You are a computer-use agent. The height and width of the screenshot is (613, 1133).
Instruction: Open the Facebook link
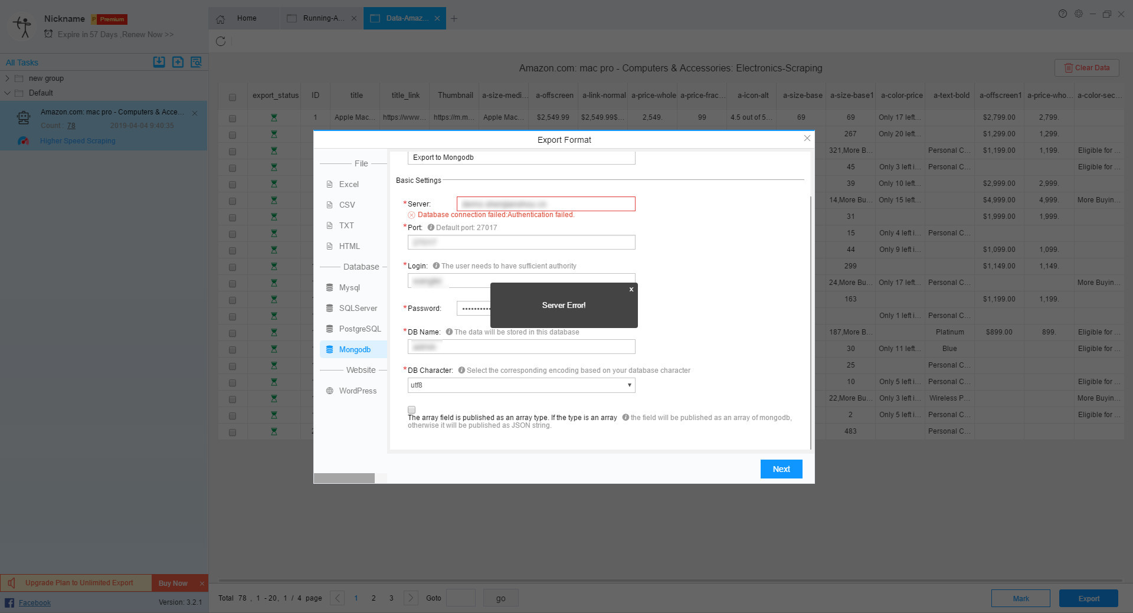[x=34, y=602]
